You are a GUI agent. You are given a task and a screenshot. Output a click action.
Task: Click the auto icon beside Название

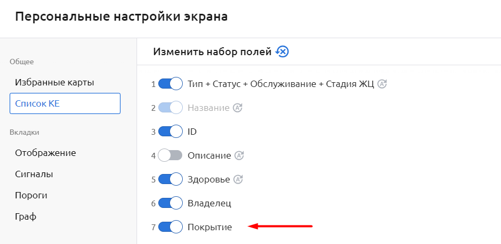237,108
